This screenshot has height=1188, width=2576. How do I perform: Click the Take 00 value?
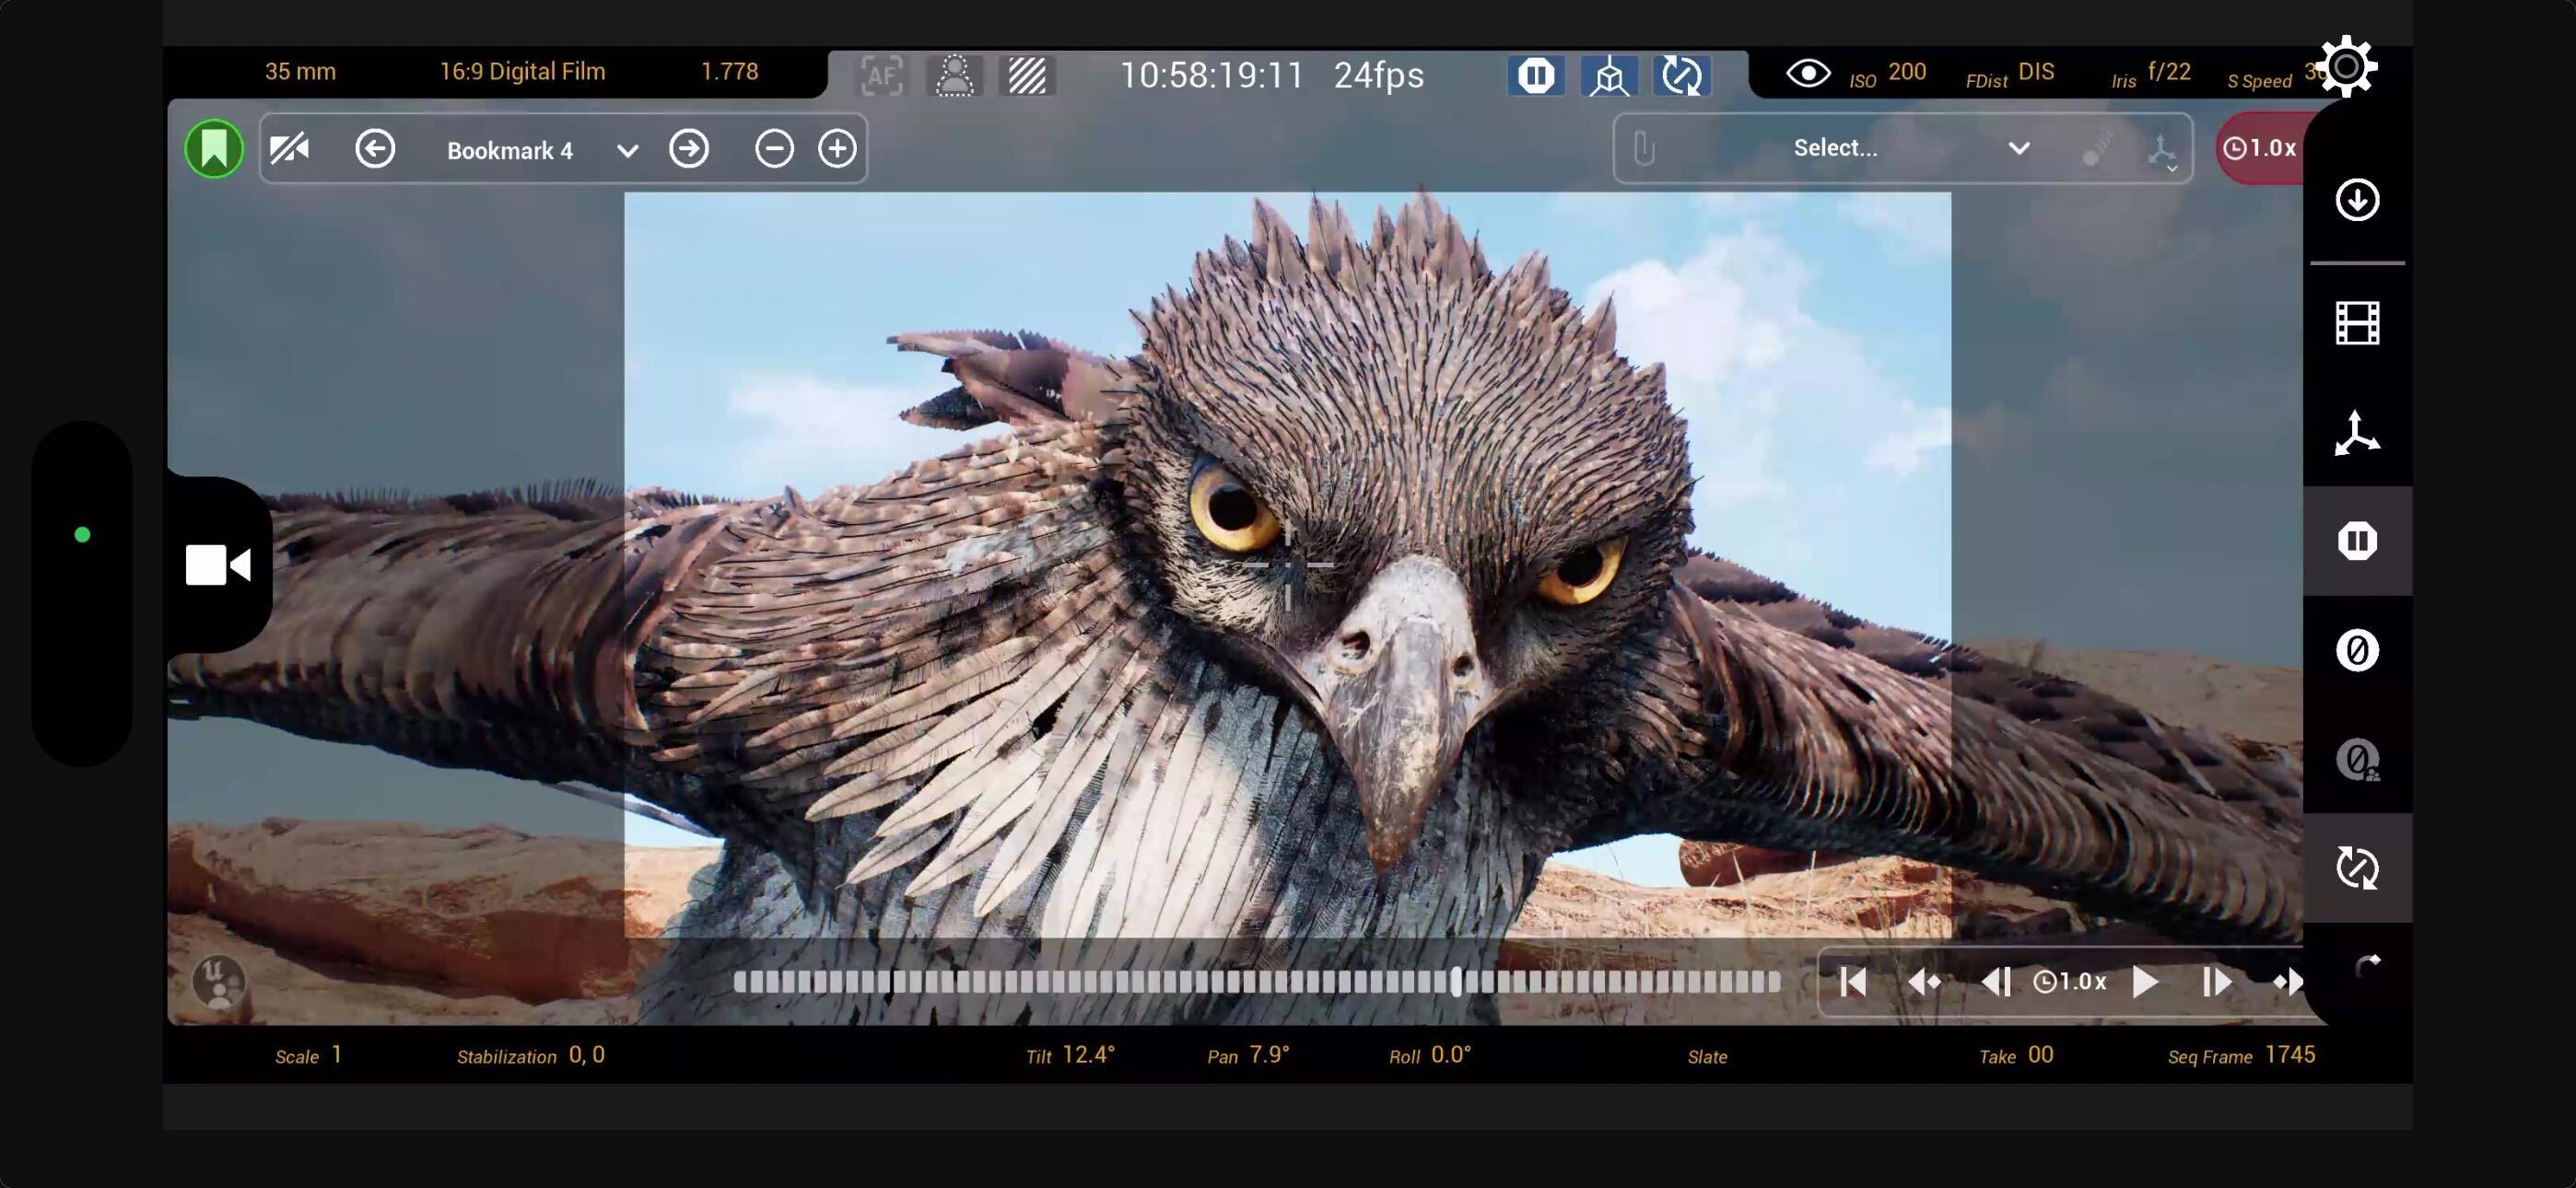point(2016,1055)
